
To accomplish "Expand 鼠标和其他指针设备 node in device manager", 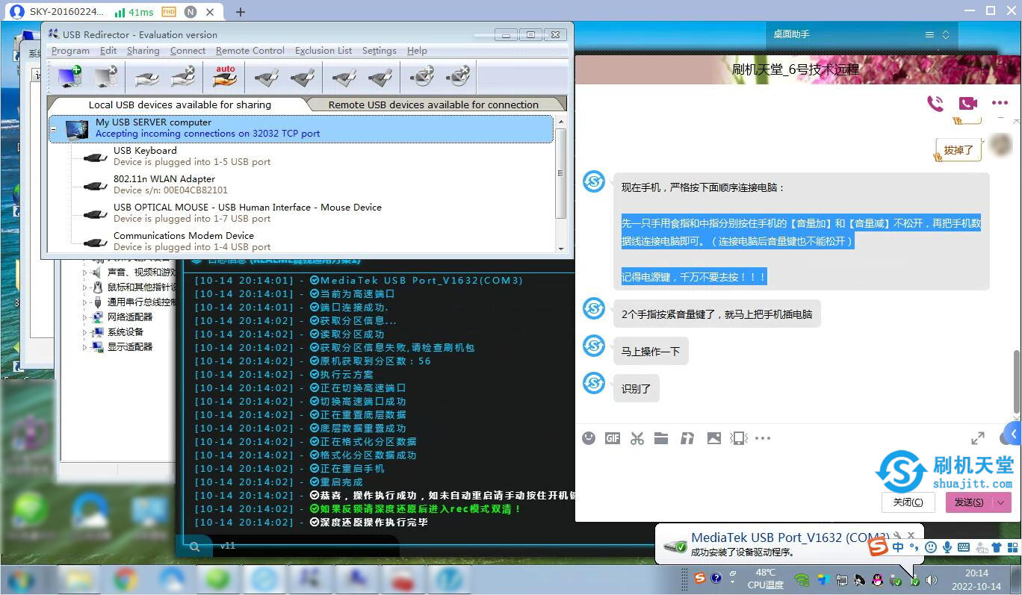I will click(84, 287).
